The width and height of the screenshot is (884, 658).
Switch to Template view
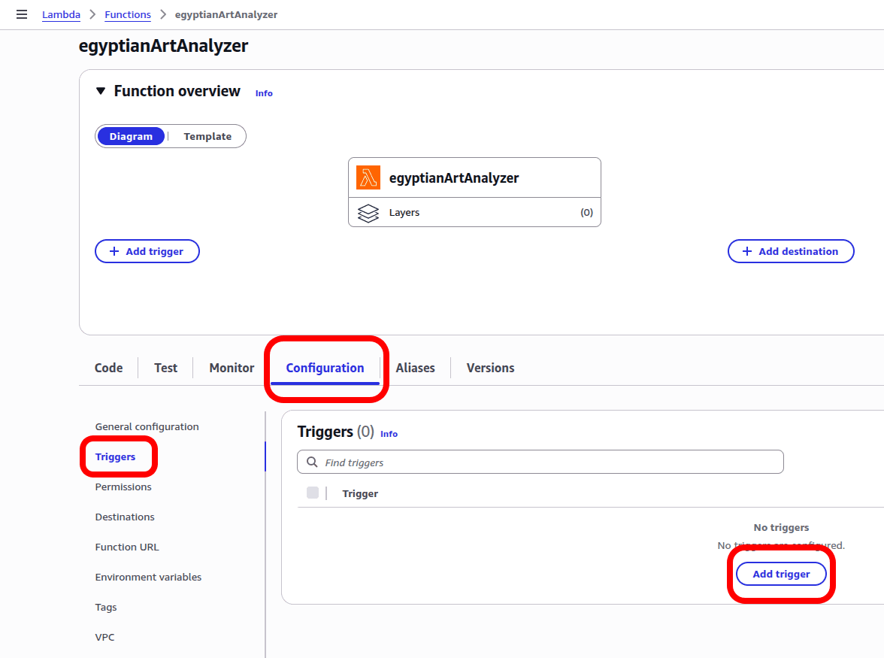click(207, 136)
